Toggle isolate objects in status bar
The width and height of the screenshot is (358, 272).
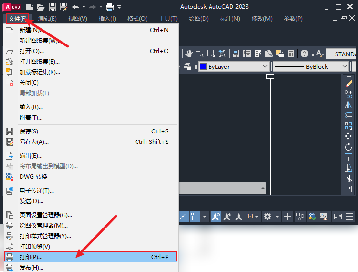click(x=300, y=216)
